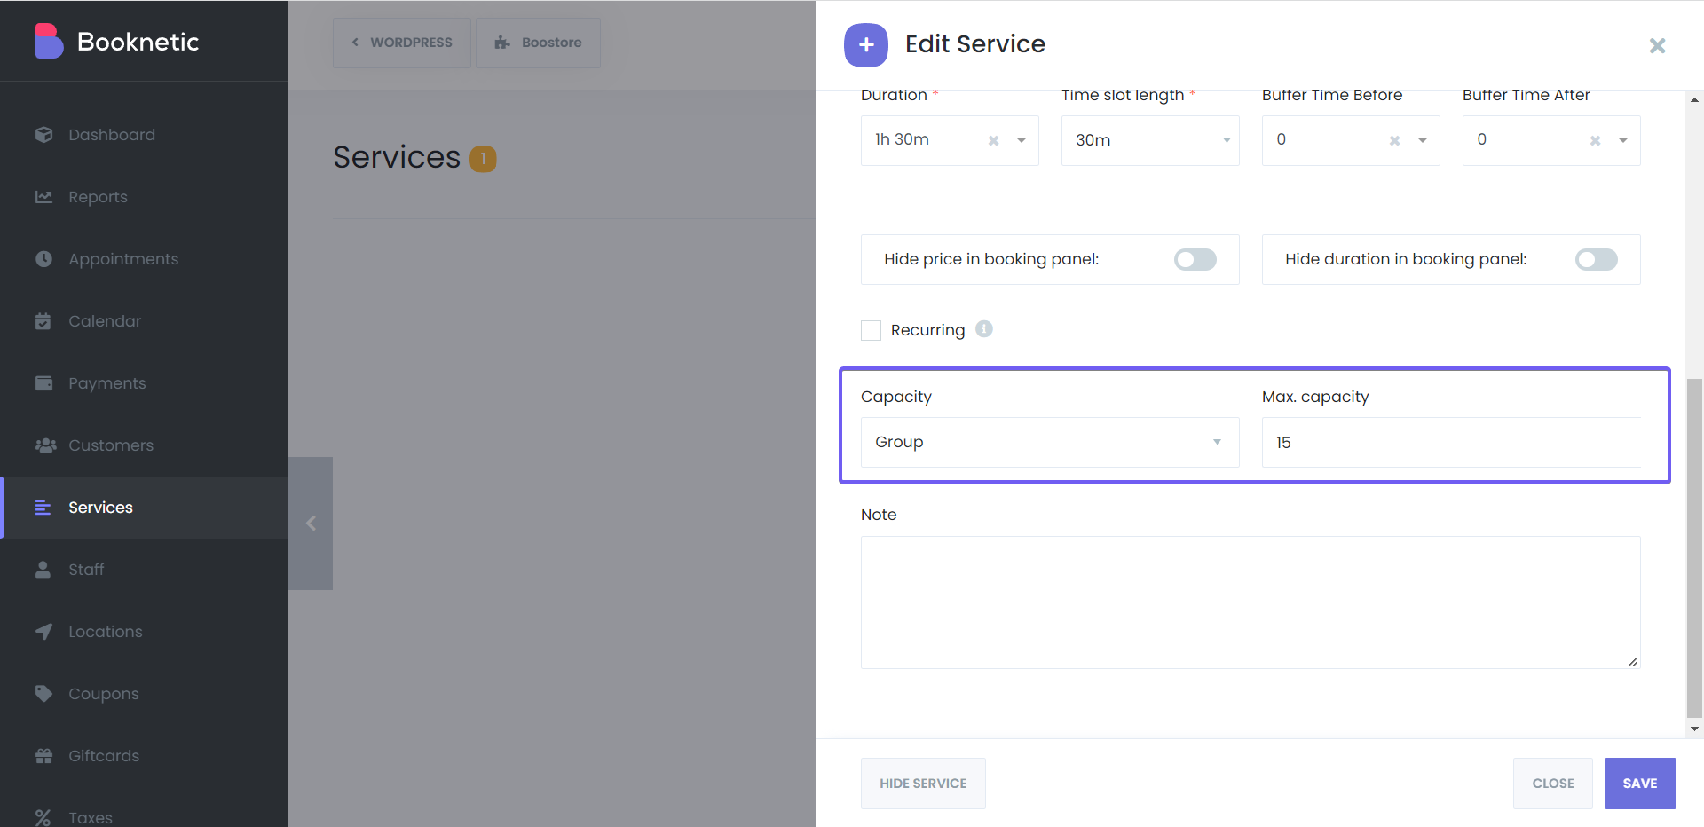1704x827 pixels.
Task: Select Staff in the sidebar
Action: pyautogui.click(x=144, y=570)
